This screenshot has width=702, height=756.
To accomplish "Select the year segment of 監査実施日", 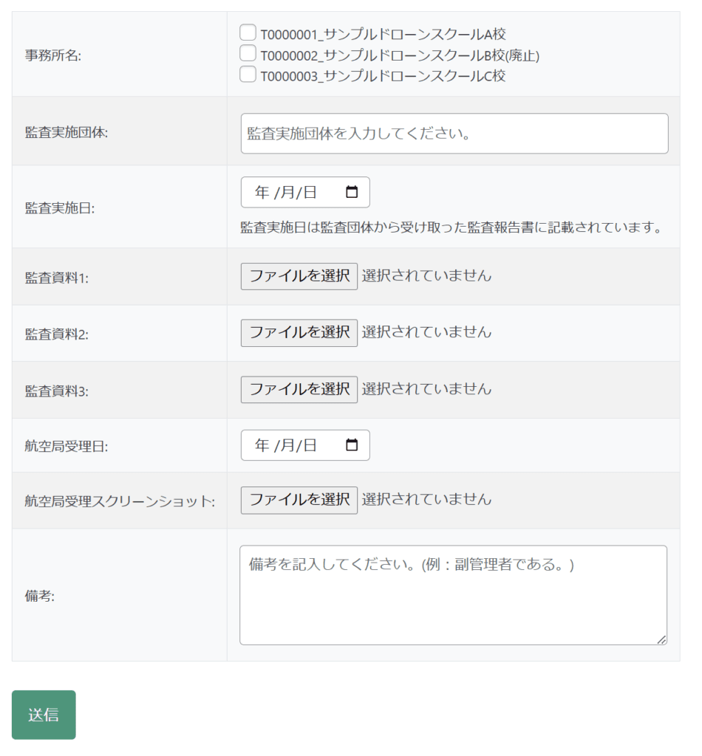I will tap(262, 193).
